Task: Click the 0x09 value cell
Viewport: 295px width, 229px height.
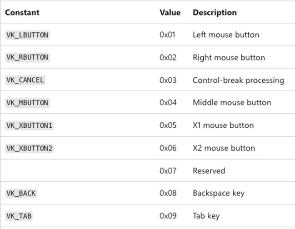Action: click(x=167, y=216)
